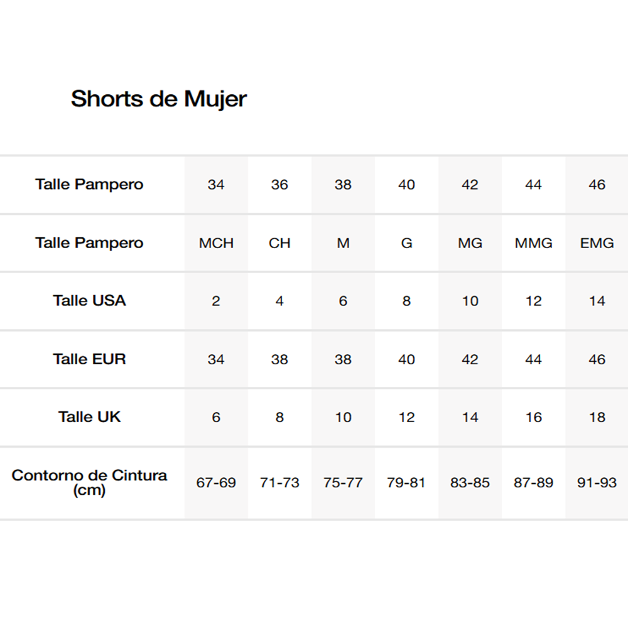The image size is (628, 628).
Task: Click USA size 2 cell
Action: 216,301
